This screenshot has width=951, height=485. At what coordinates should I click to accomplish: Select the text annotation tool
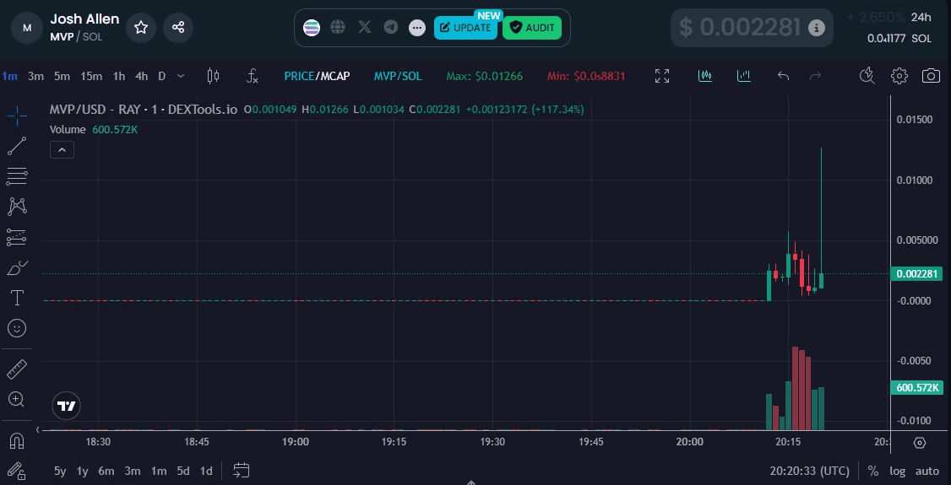17,297
